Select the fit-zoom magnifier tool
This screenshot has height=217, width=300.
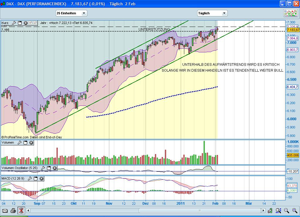pyautogui.click(x=278, y=211)
